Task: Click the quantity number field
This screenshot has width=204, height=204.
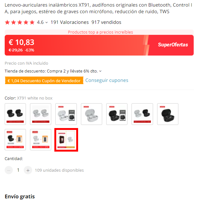Action: [x=18, y=170]
